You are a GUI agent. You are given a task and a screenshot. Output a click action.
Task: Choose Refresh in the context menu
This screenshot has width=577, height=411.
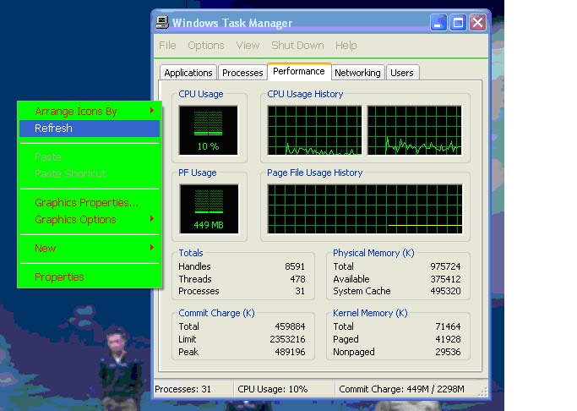pos(90,129)
